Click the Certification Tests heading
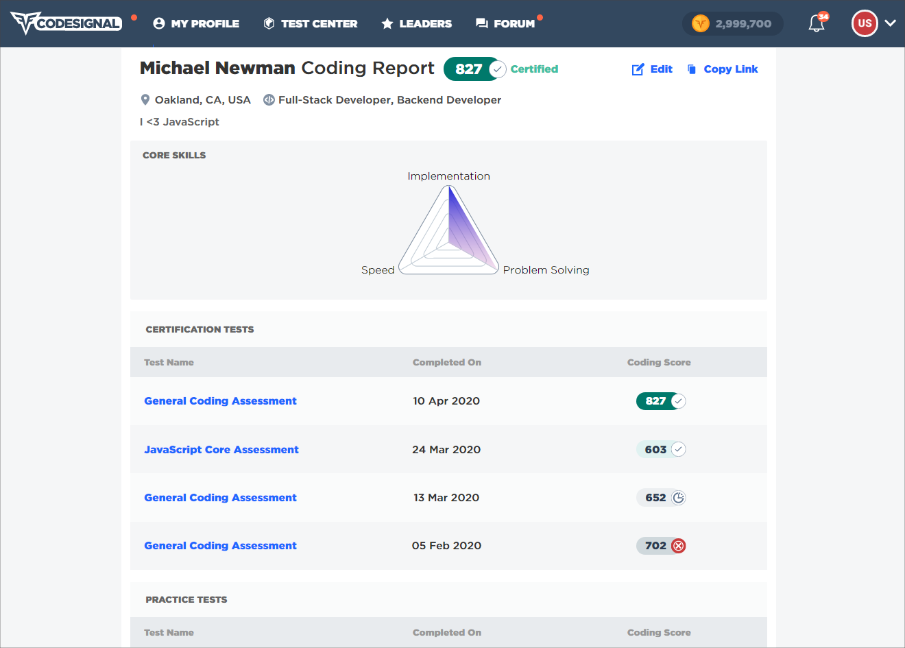 tap(200, 330)
